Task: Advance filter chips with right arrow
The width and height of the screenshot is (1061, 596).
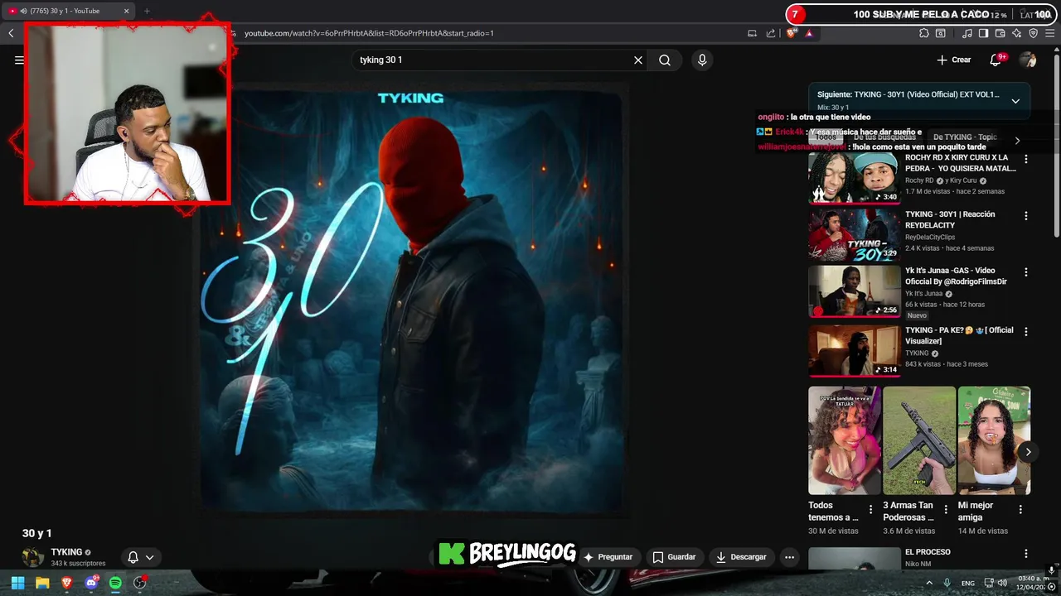Action: [x=1017, y=140]
